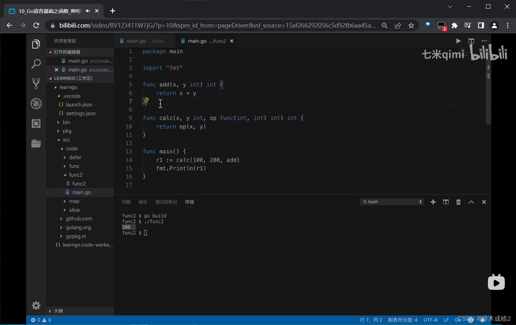The height and width of the screenshot is (325, 516).
Task: Expand the pkg folder
Action: [80, 131]
